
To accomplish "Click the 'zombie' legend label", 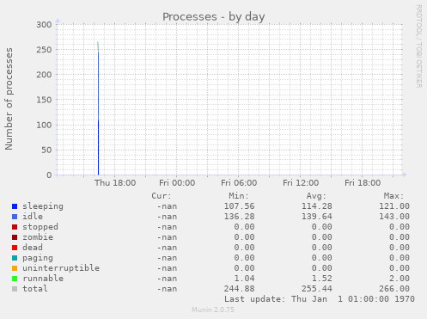I will (x=38, y=237).
